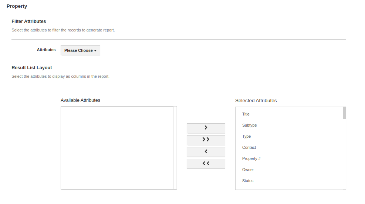Click the Filter Attributes heading
The height and width of the screenshot is (204, 365).
click(29, 21)
